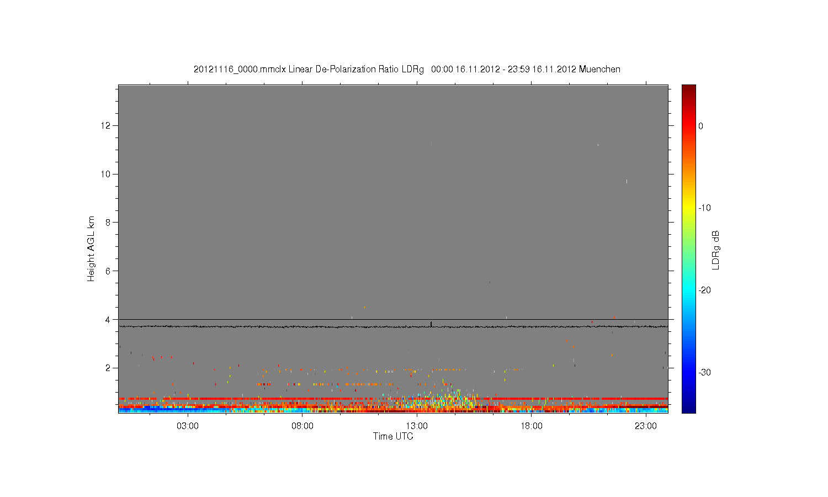This screenshot has width=828, height=497.
Task: Click the plot title text 20121116_0000.mmclx
Action: 240,70
